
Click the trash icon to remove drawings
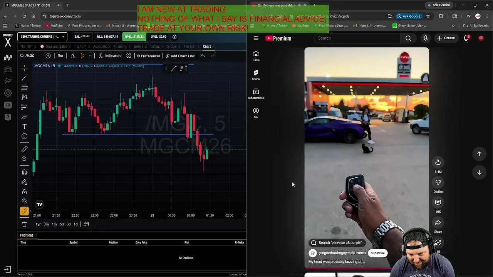(x=24, y=224)
